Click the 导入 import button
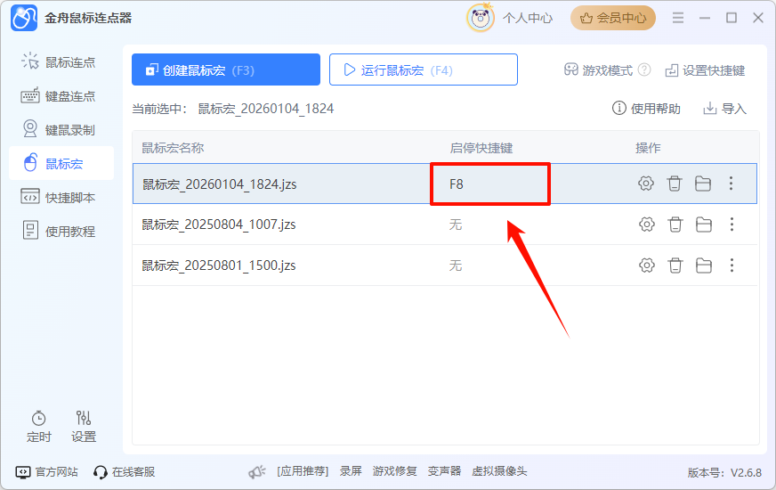Viewport: 776px width, 490px height. [725, 109]
